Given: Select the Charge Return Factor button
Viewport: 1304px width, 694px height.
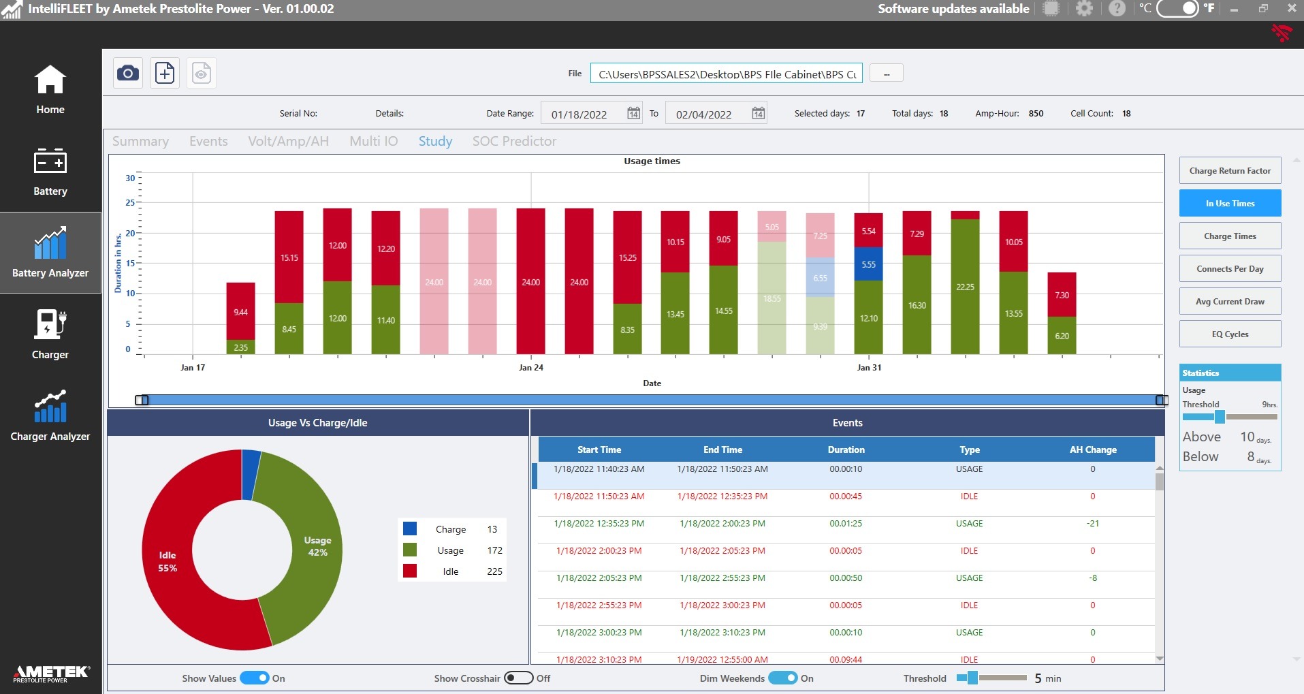Looking at the screenshot, I should coord(1230,170).
